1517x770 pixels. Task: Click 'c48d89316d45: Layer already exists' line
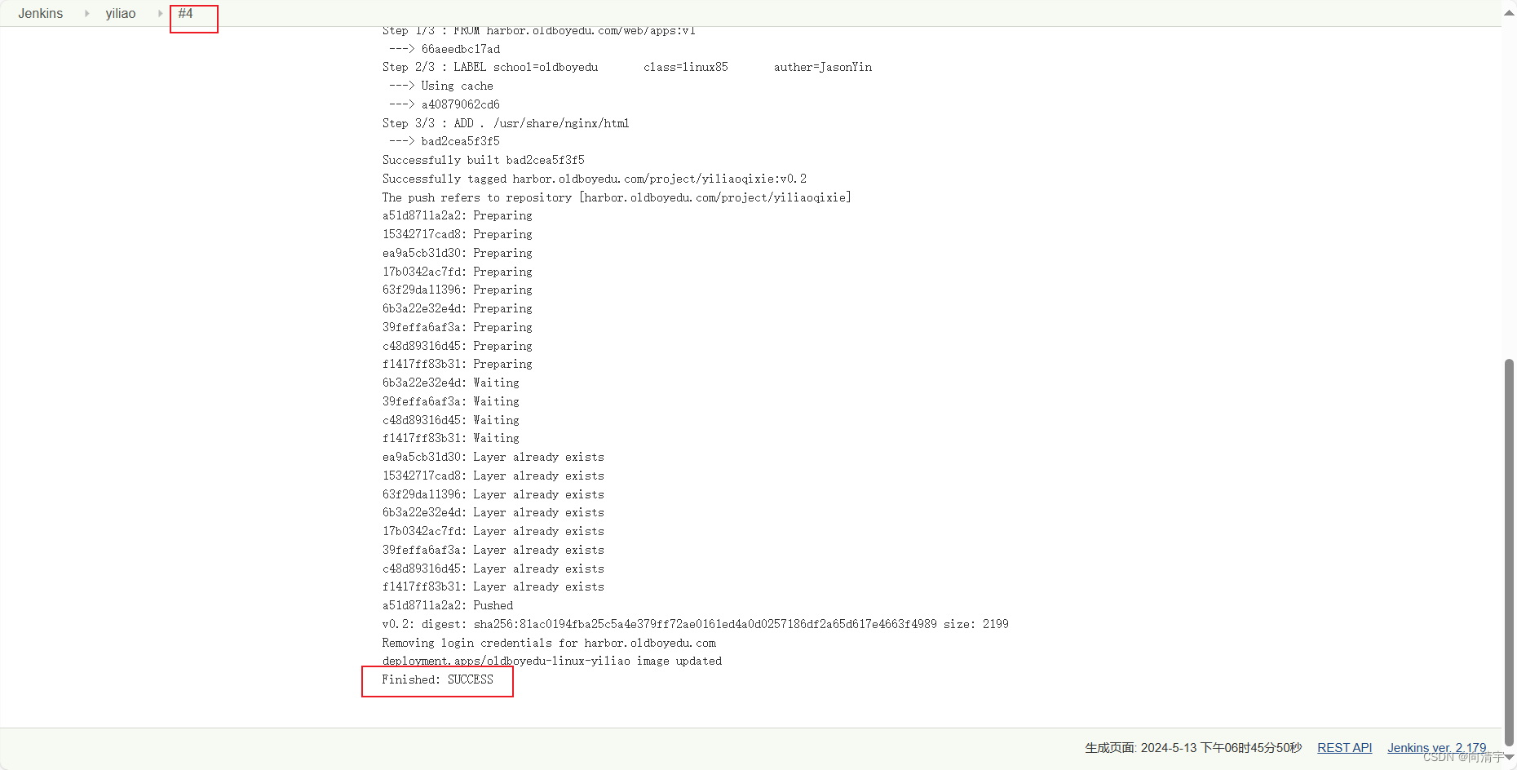point(493,569)
